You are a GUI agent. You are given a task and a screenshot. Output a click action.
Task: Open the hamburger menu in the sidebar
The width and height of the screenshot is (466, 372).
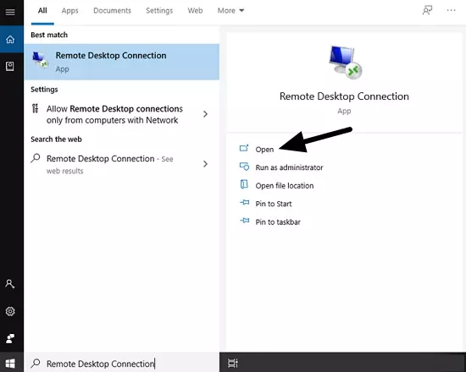(x=10, y=12)
